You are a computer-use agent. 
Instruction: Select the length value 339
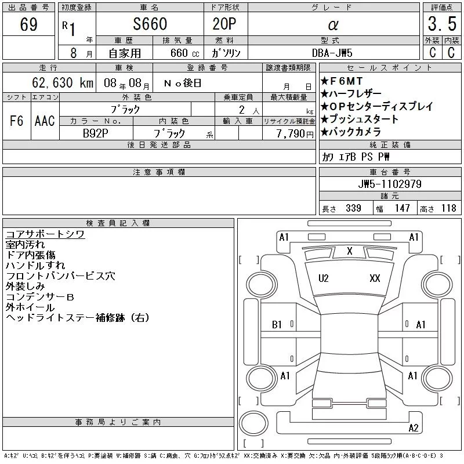coord(353,208)
